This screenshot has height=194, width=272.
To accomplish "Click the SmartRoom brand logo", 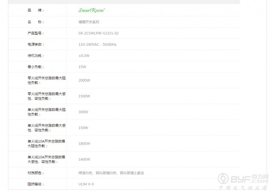I will click(91, 10).
